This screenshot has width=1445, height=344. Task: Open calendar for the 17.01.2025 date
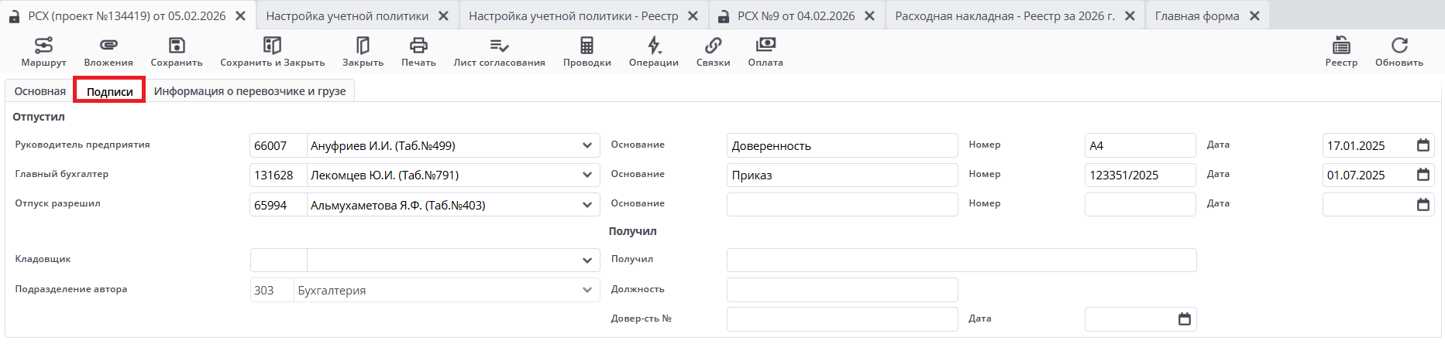pyautogui.click(x=1423, y=145)
